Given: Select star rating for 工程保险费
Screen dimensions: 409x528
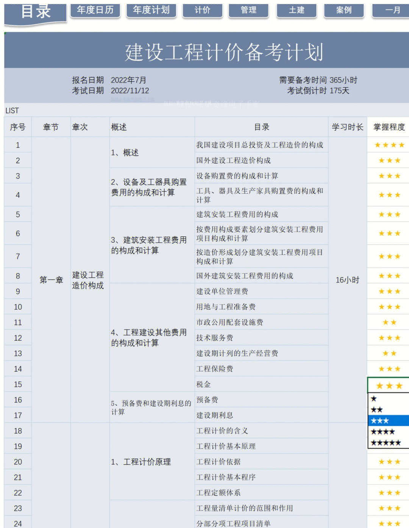Looking at the screenshot, I should [x=389, y=369].
